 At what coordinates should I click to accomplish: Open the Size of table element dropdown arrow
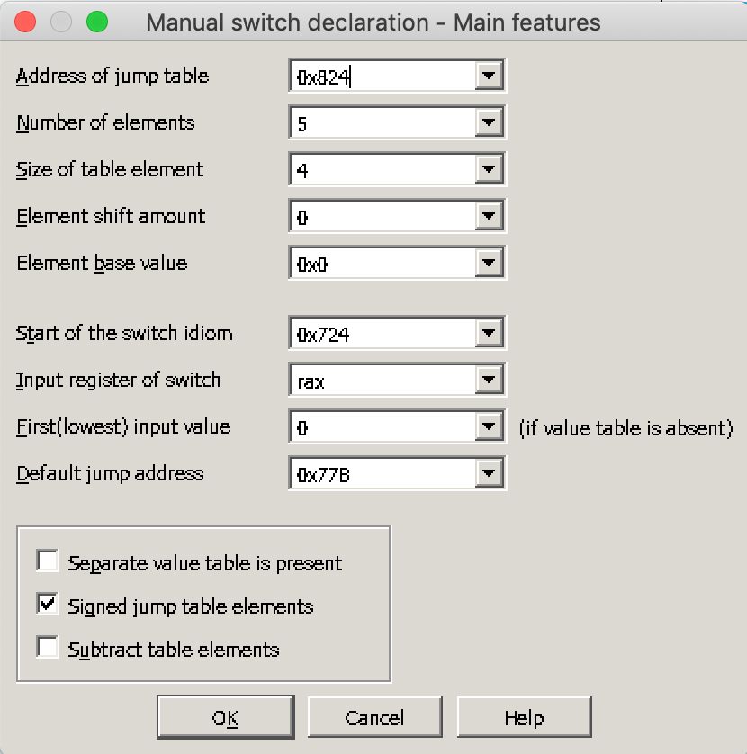coord(489,169)
